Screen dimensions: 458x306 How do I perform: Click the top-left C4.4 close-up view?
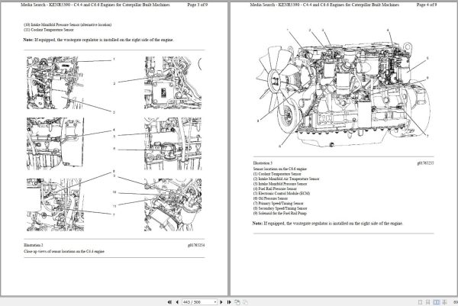pos(55,82)
